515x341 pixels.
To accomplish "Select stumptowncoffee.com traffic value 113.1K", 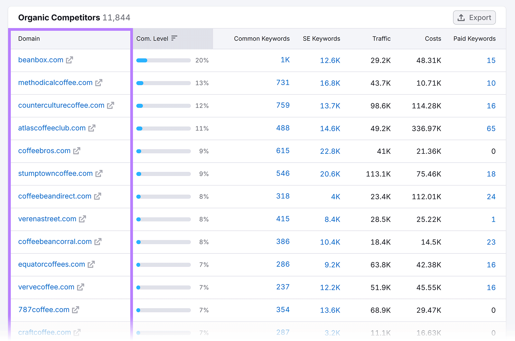I will coord(378,174).
